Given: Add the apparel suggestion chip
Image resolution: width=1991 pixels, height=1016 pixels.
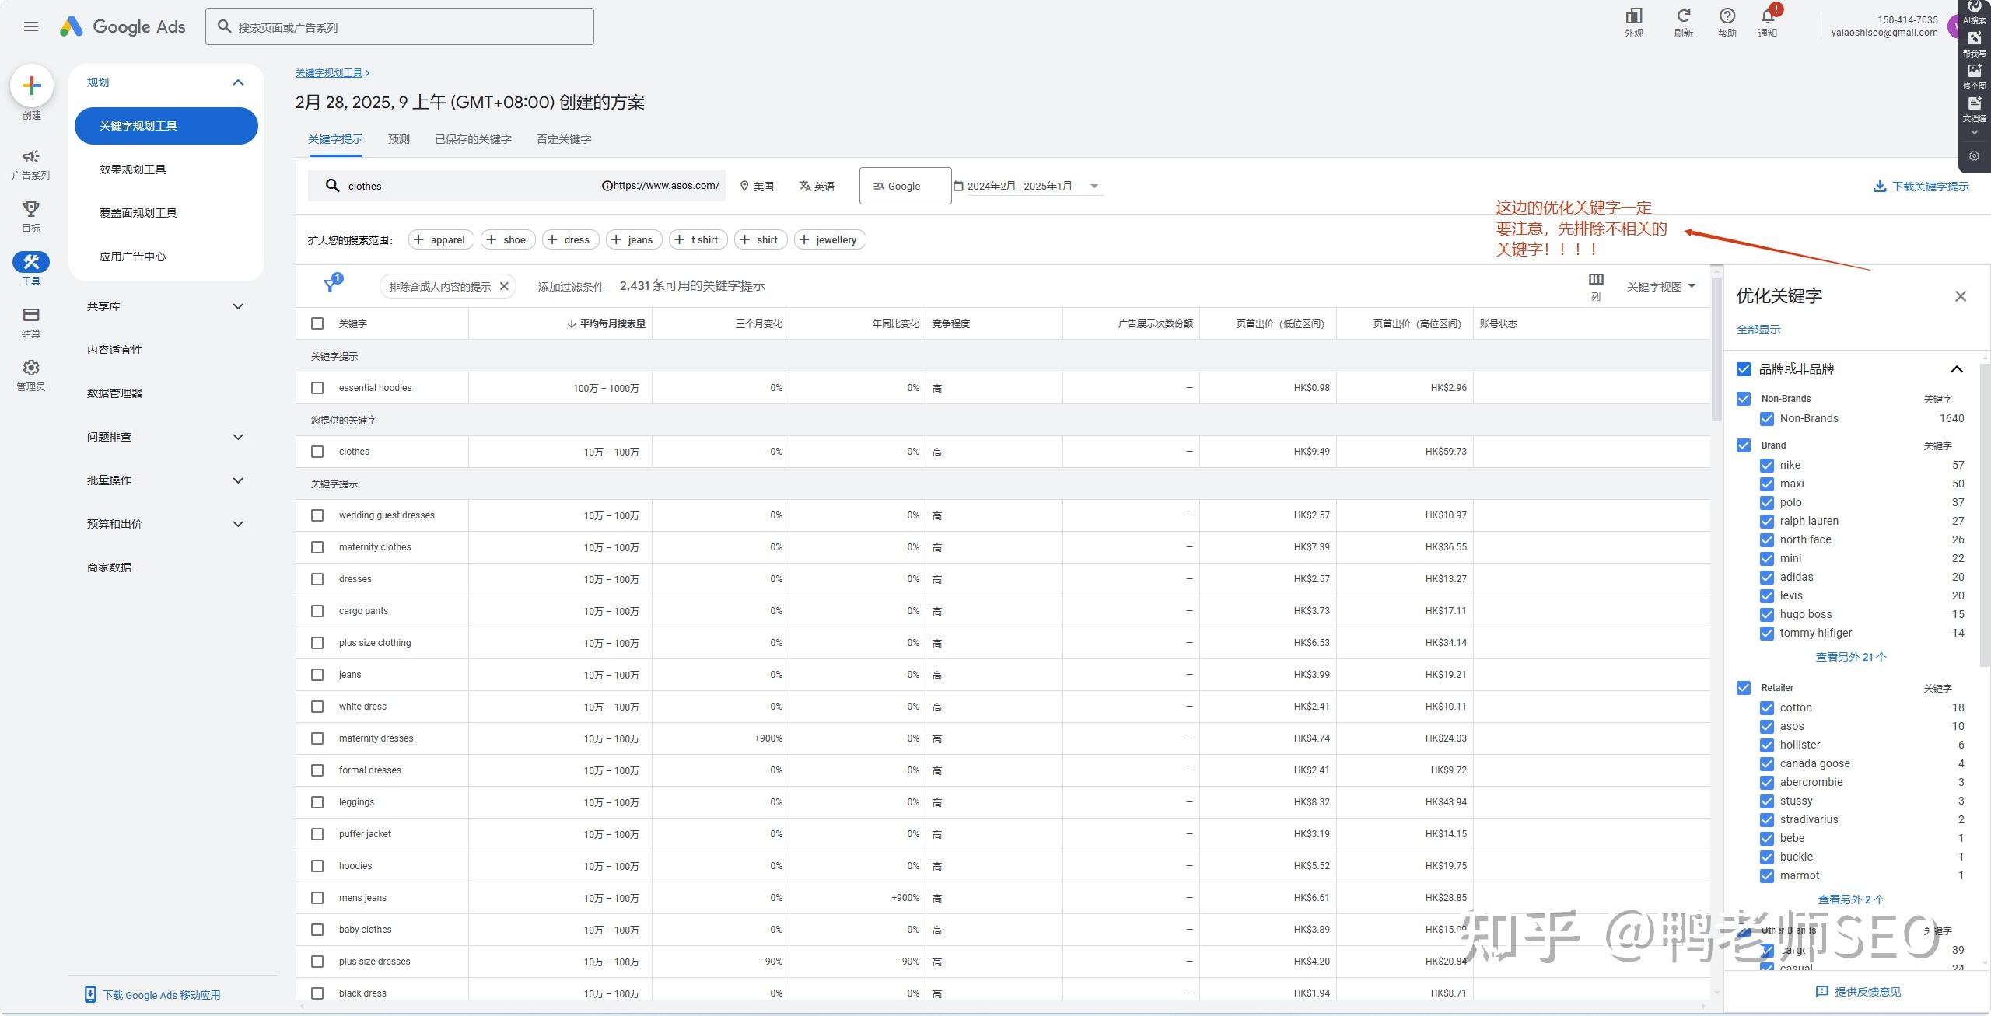Looking at the screenshot, I should click(439, 239).
